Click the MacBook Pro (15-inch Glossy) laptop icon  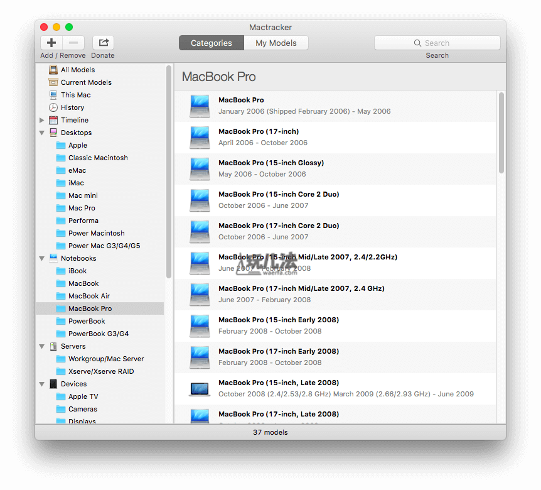point(200,169)
